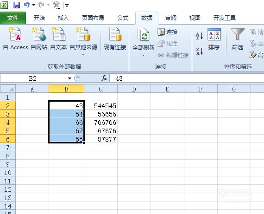Viewport: 264px width, 214px height.
Task: Save the workbook with floppy icon
Action: pyautogui.click(x=17, y=5)
